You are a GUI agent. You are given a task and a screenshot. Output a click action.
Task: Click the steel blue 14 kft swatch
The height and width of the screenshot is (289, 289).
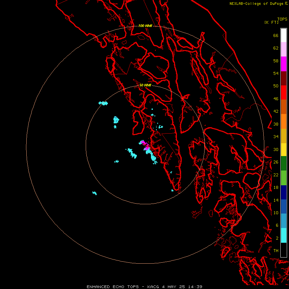284,221
